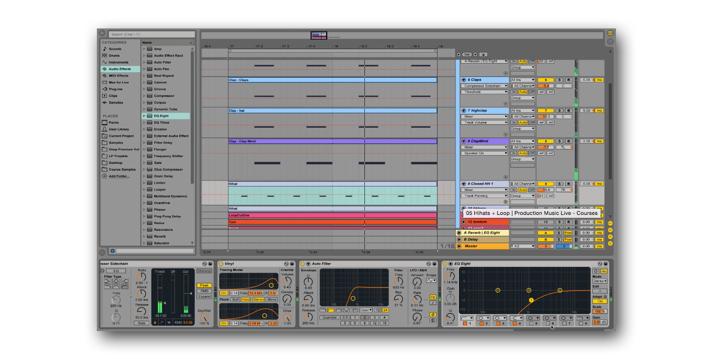Select Glue Compressor in the browser list
Image resolution: width=723 pixels, height=359 pixels.
click(168, 170)
